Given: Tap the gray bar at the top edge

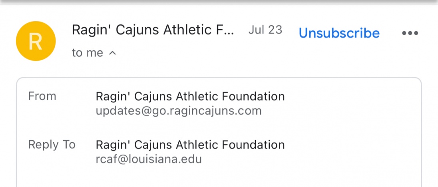Looking at the screenshot, I should [219, 2].
